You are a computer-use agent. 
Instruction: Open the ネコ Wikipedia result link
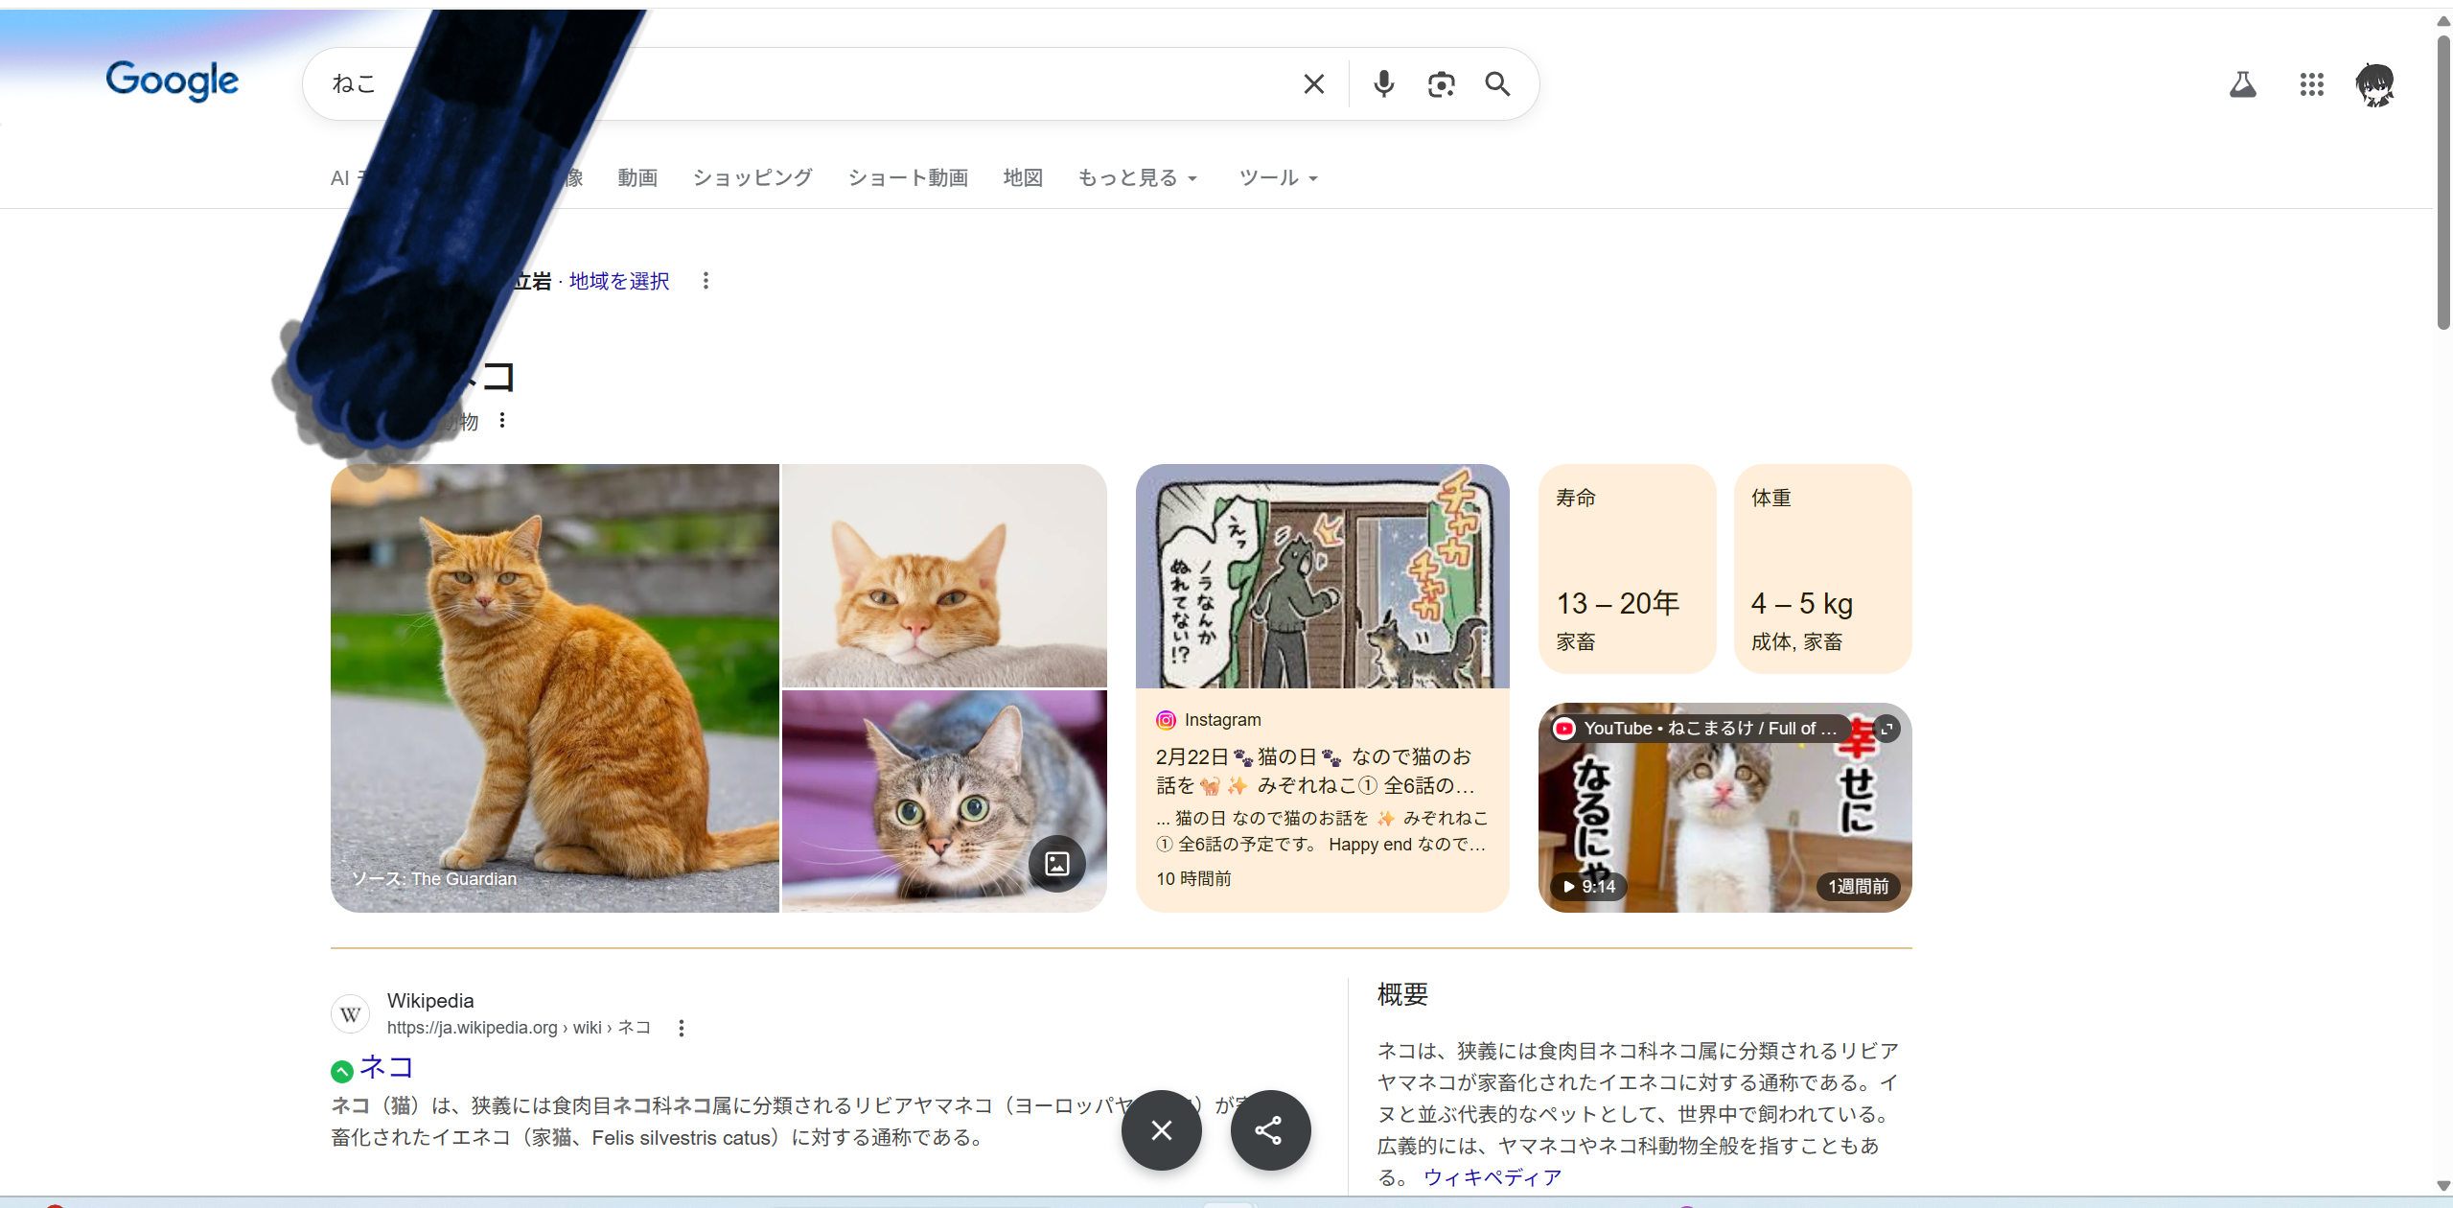(x=386, y=1067)
